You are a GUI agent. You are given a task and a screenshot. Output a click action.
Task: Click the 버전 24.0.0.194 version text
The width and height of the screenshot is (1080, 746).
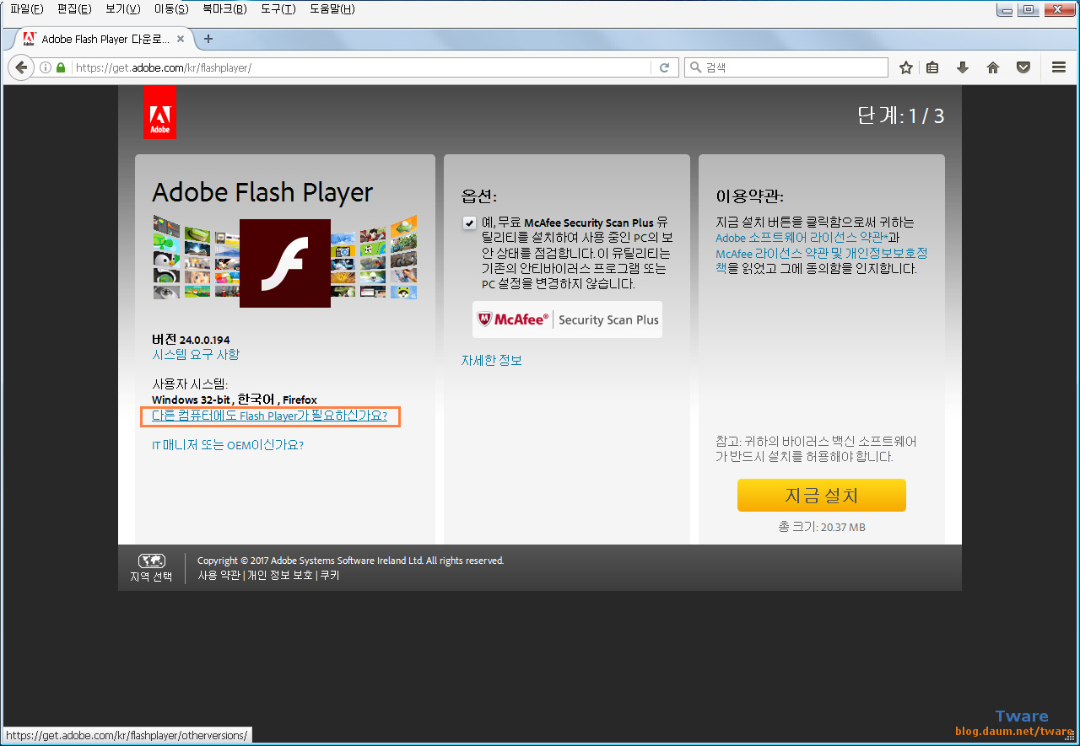[x=191, y=340]
